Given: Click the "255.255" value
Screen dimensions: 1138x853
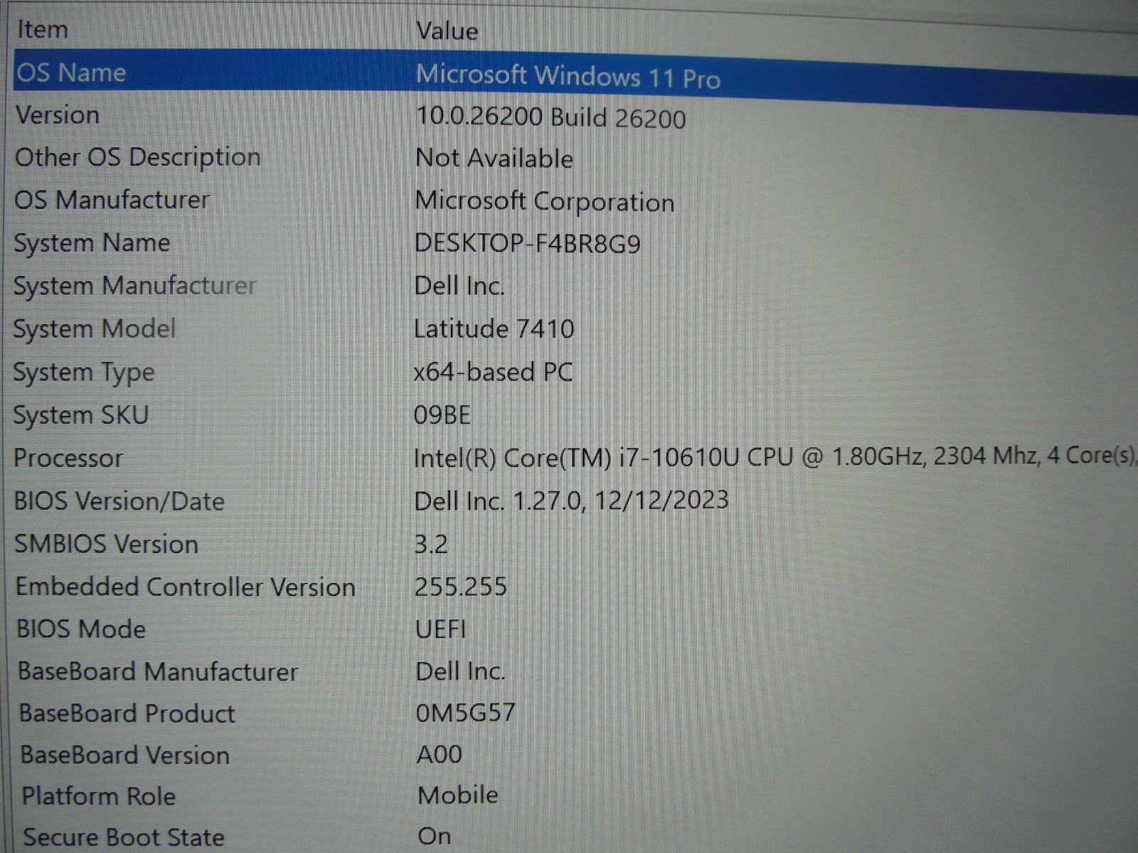Looking at the screenshot, I should pyautogui.click(x=460, y=587).
